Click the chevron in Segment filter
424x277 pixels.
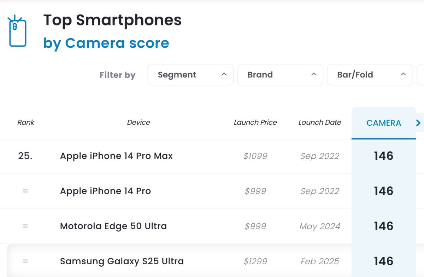(x=224, y=74)
